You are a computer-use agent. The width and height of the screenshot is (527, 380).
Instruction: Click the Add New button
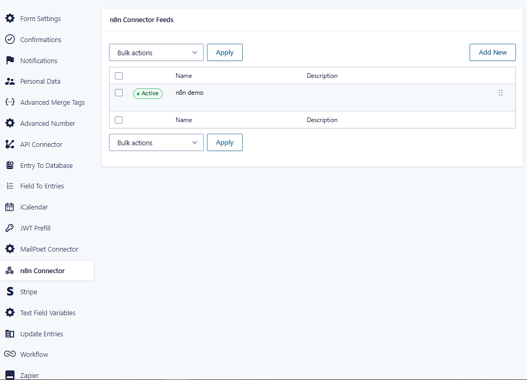pyautogui.click(x=492, y=52)
